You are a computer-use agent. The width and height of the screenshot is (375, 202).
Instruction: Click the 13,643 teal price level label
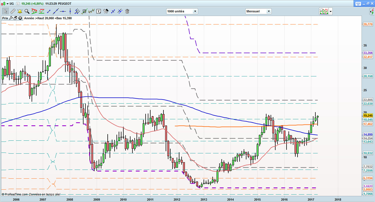click(x=368, y=142)
